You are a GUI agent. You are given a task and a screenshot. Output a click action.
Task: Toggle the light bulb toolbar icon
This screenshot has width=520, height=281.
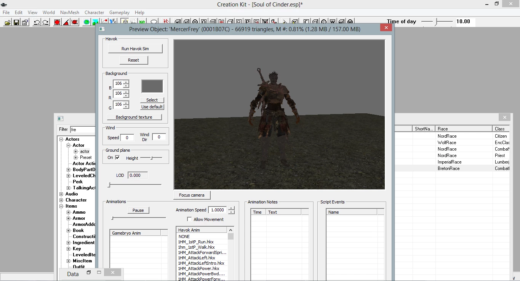[x=126, y=21]
